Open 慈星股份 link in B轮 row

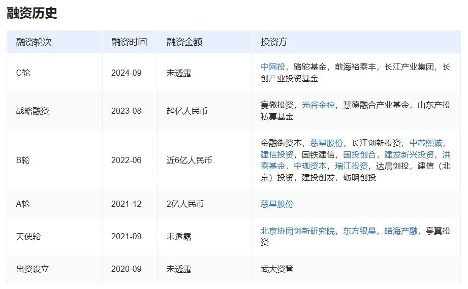pyautogui.click(x=327, y=143)
